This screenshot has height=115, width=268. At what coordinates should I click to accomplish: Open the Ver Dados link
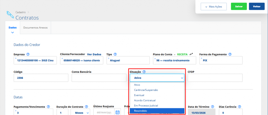coord(94,54)
